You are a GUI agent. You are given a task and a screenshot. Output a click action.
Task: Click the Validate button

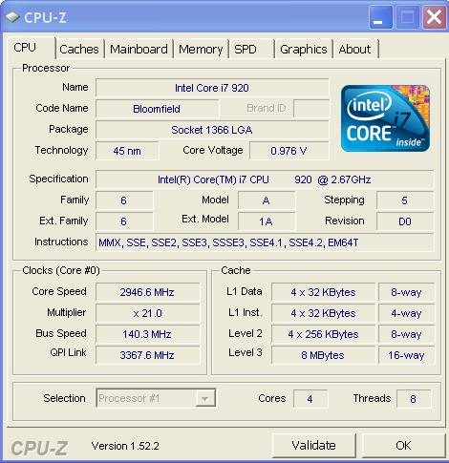pos(314,445)
